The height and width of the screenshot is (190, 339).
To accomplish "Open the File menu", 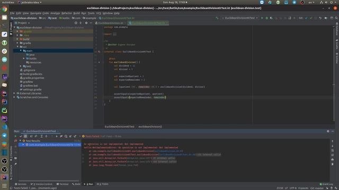I will click(12, 13).
